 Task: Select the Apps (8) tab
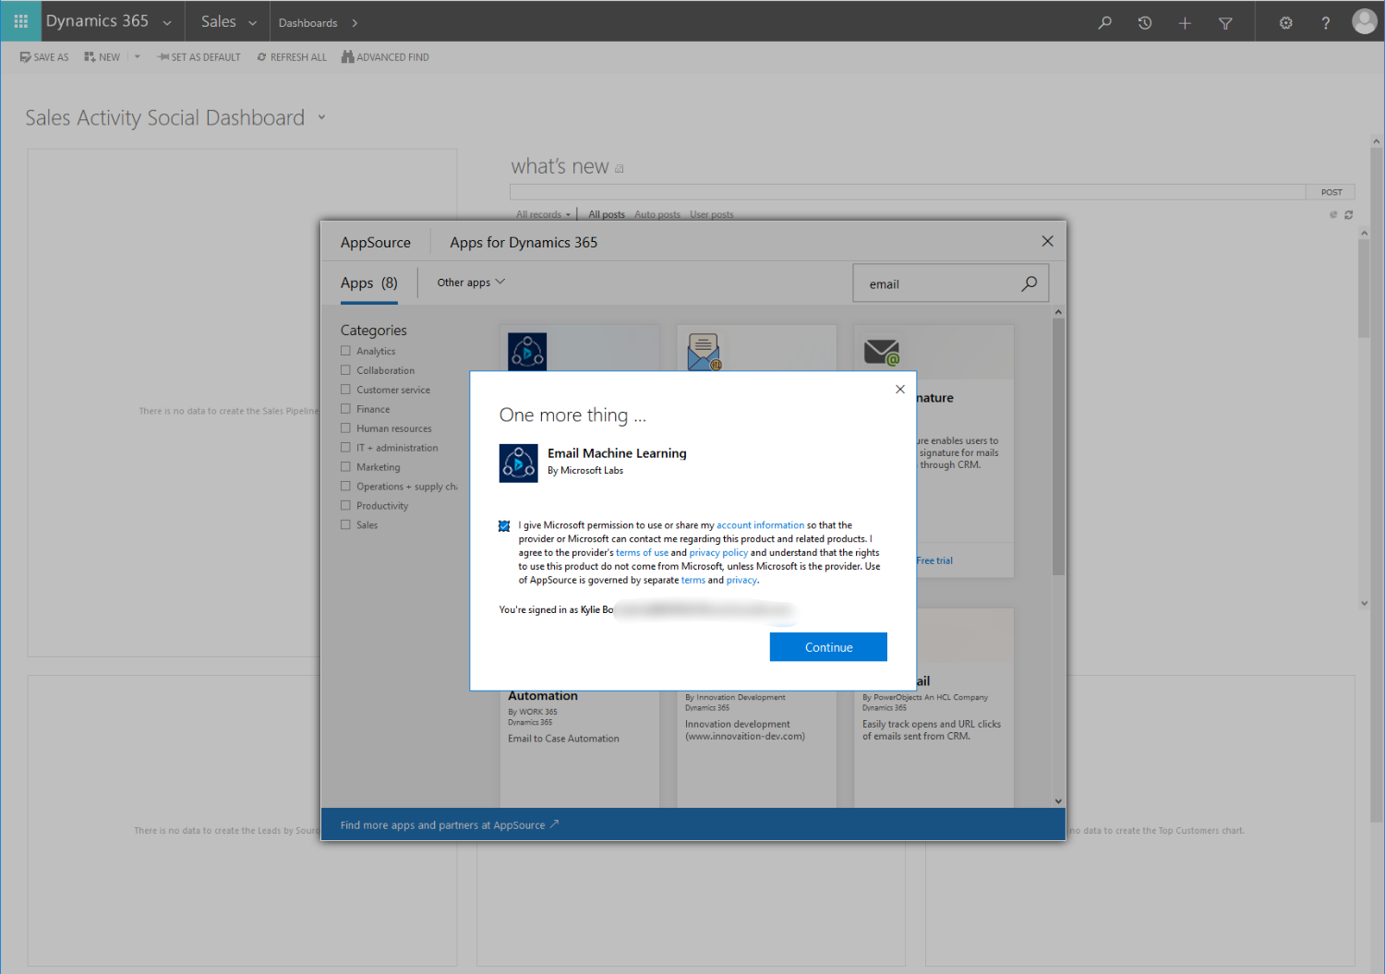[369, 283]
